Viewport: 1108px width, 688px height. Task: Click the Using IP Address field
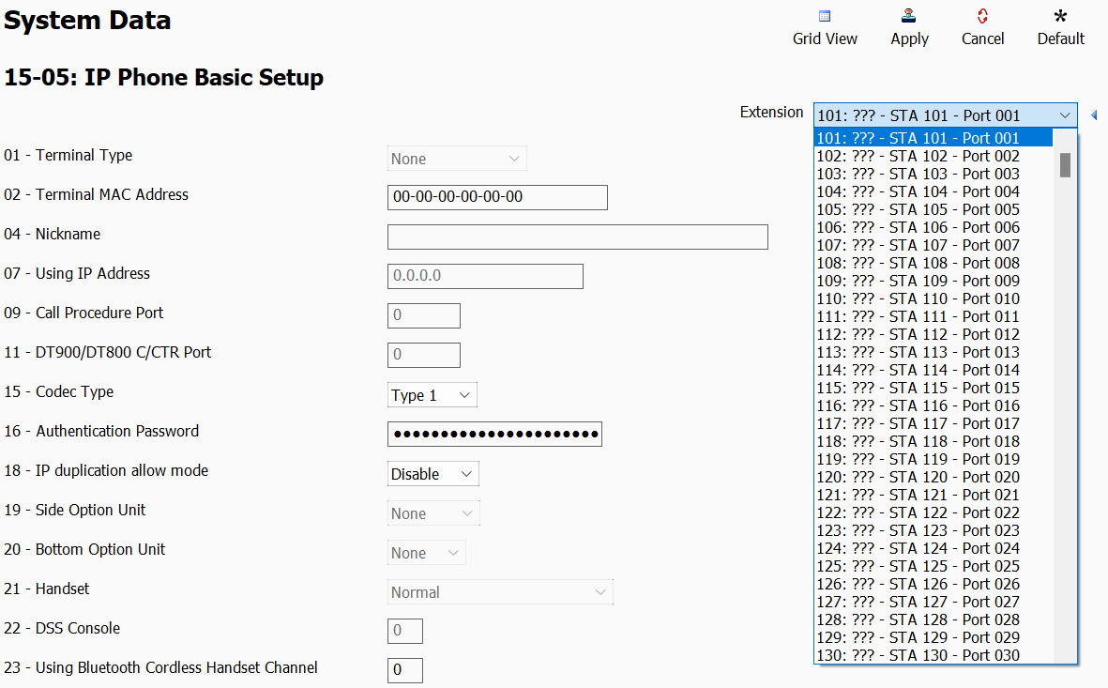pos(485,277)
